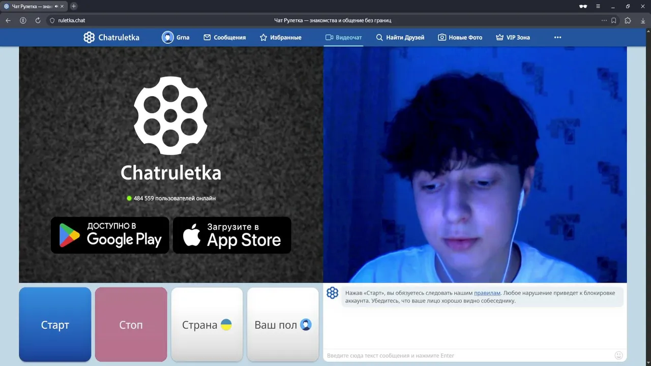651x366 pixels.
Task: Click the chat message input field
Action: coord(468,355)
